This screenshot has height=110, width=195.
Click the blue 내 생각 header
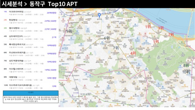[31, 93]
